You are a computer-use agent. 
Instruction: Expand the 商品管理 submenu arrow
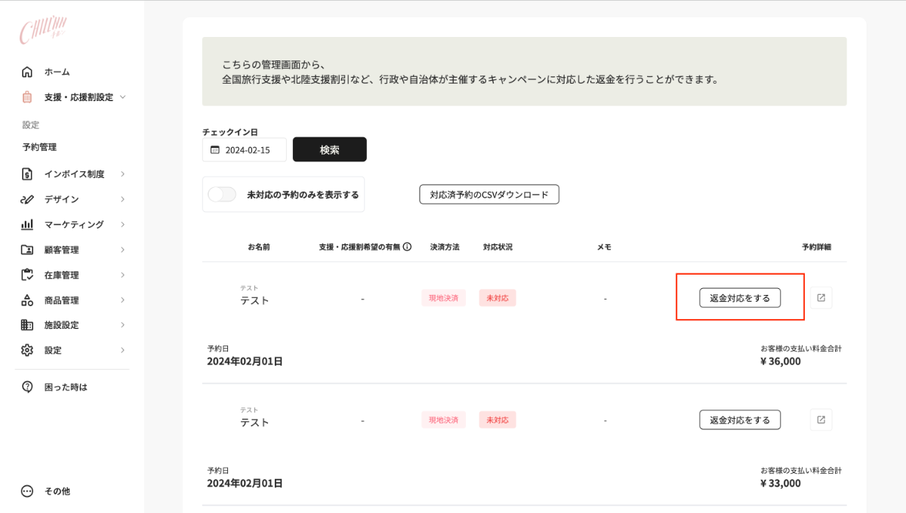[x=122, y=300]
